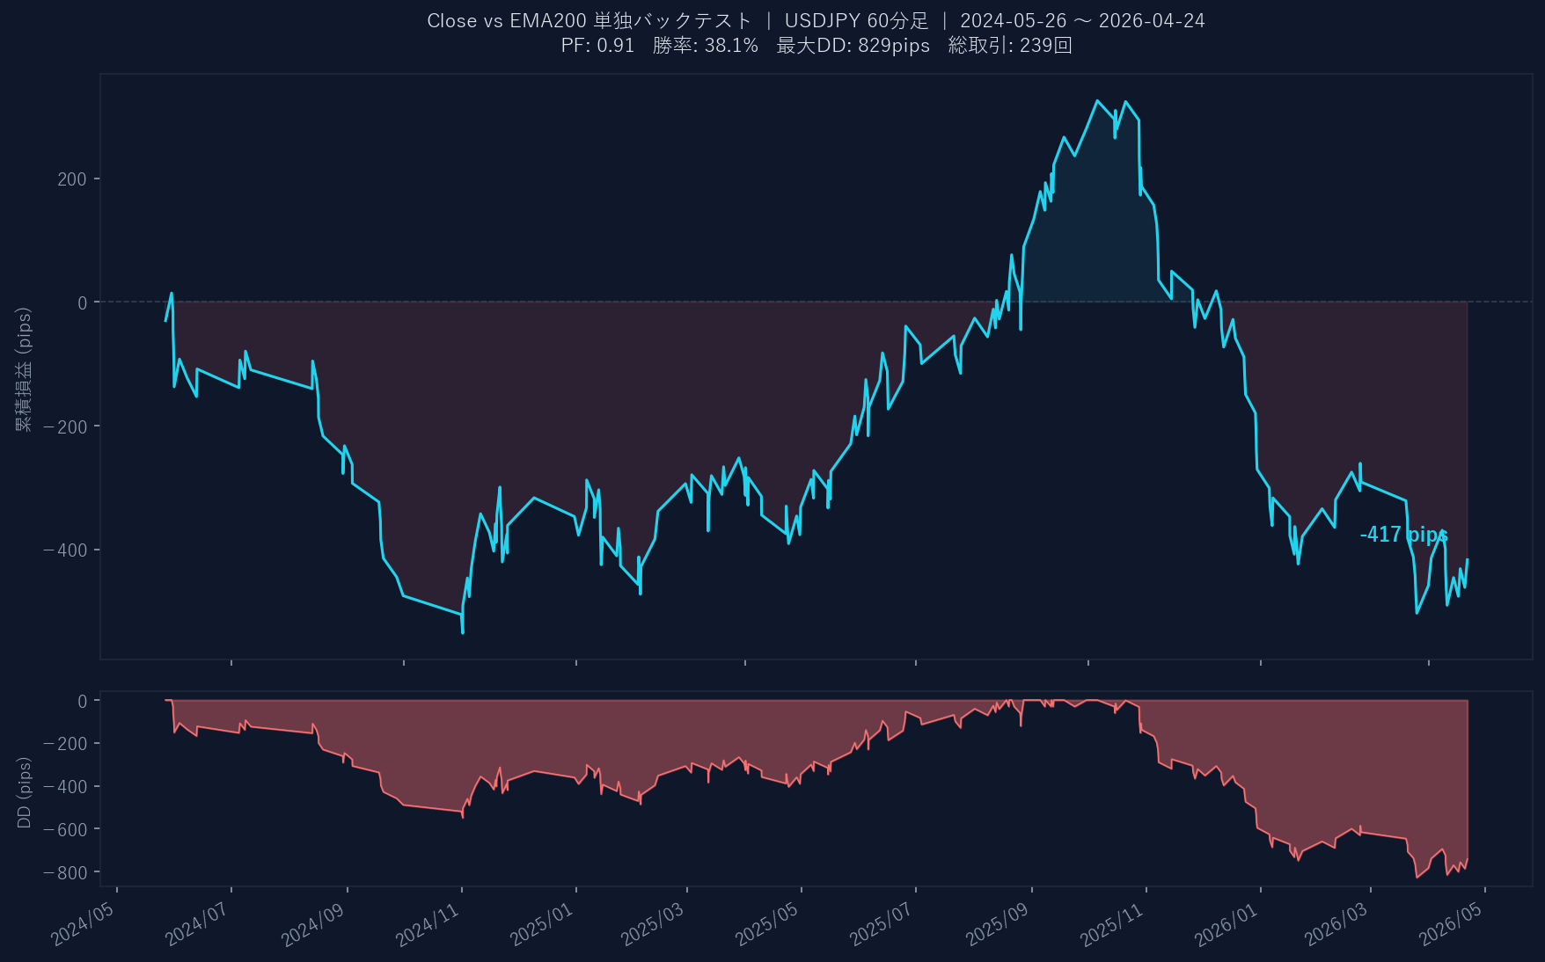Image resolution: width=1545 pixels, height=962 pixels.
Task: Click the 200 tick on the upper chart
Action: click(x=72, y=179)
